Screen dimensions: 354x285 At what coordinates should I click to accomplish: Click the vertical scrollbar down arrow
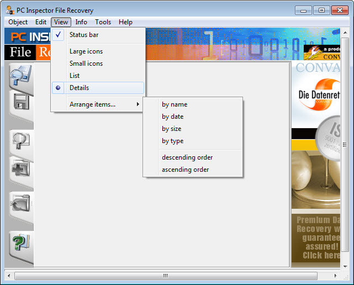pos(345,266)
